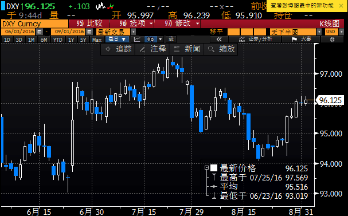Click the K线图 title label

pos(330,23)
